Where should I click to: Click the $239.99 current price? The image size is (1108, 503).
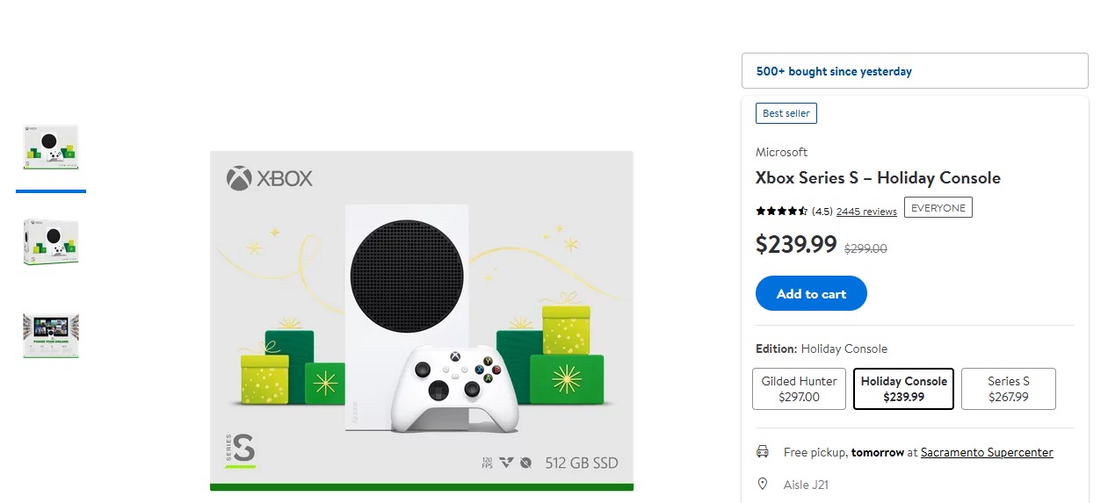(795, 244)
